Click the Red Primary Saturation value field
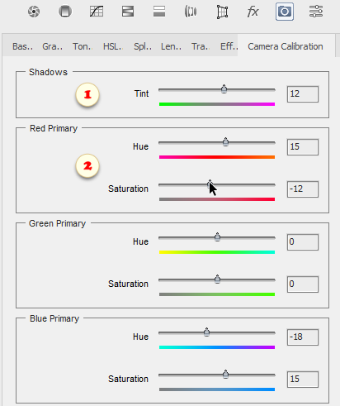The image size is (340, 406). point(303,189)
